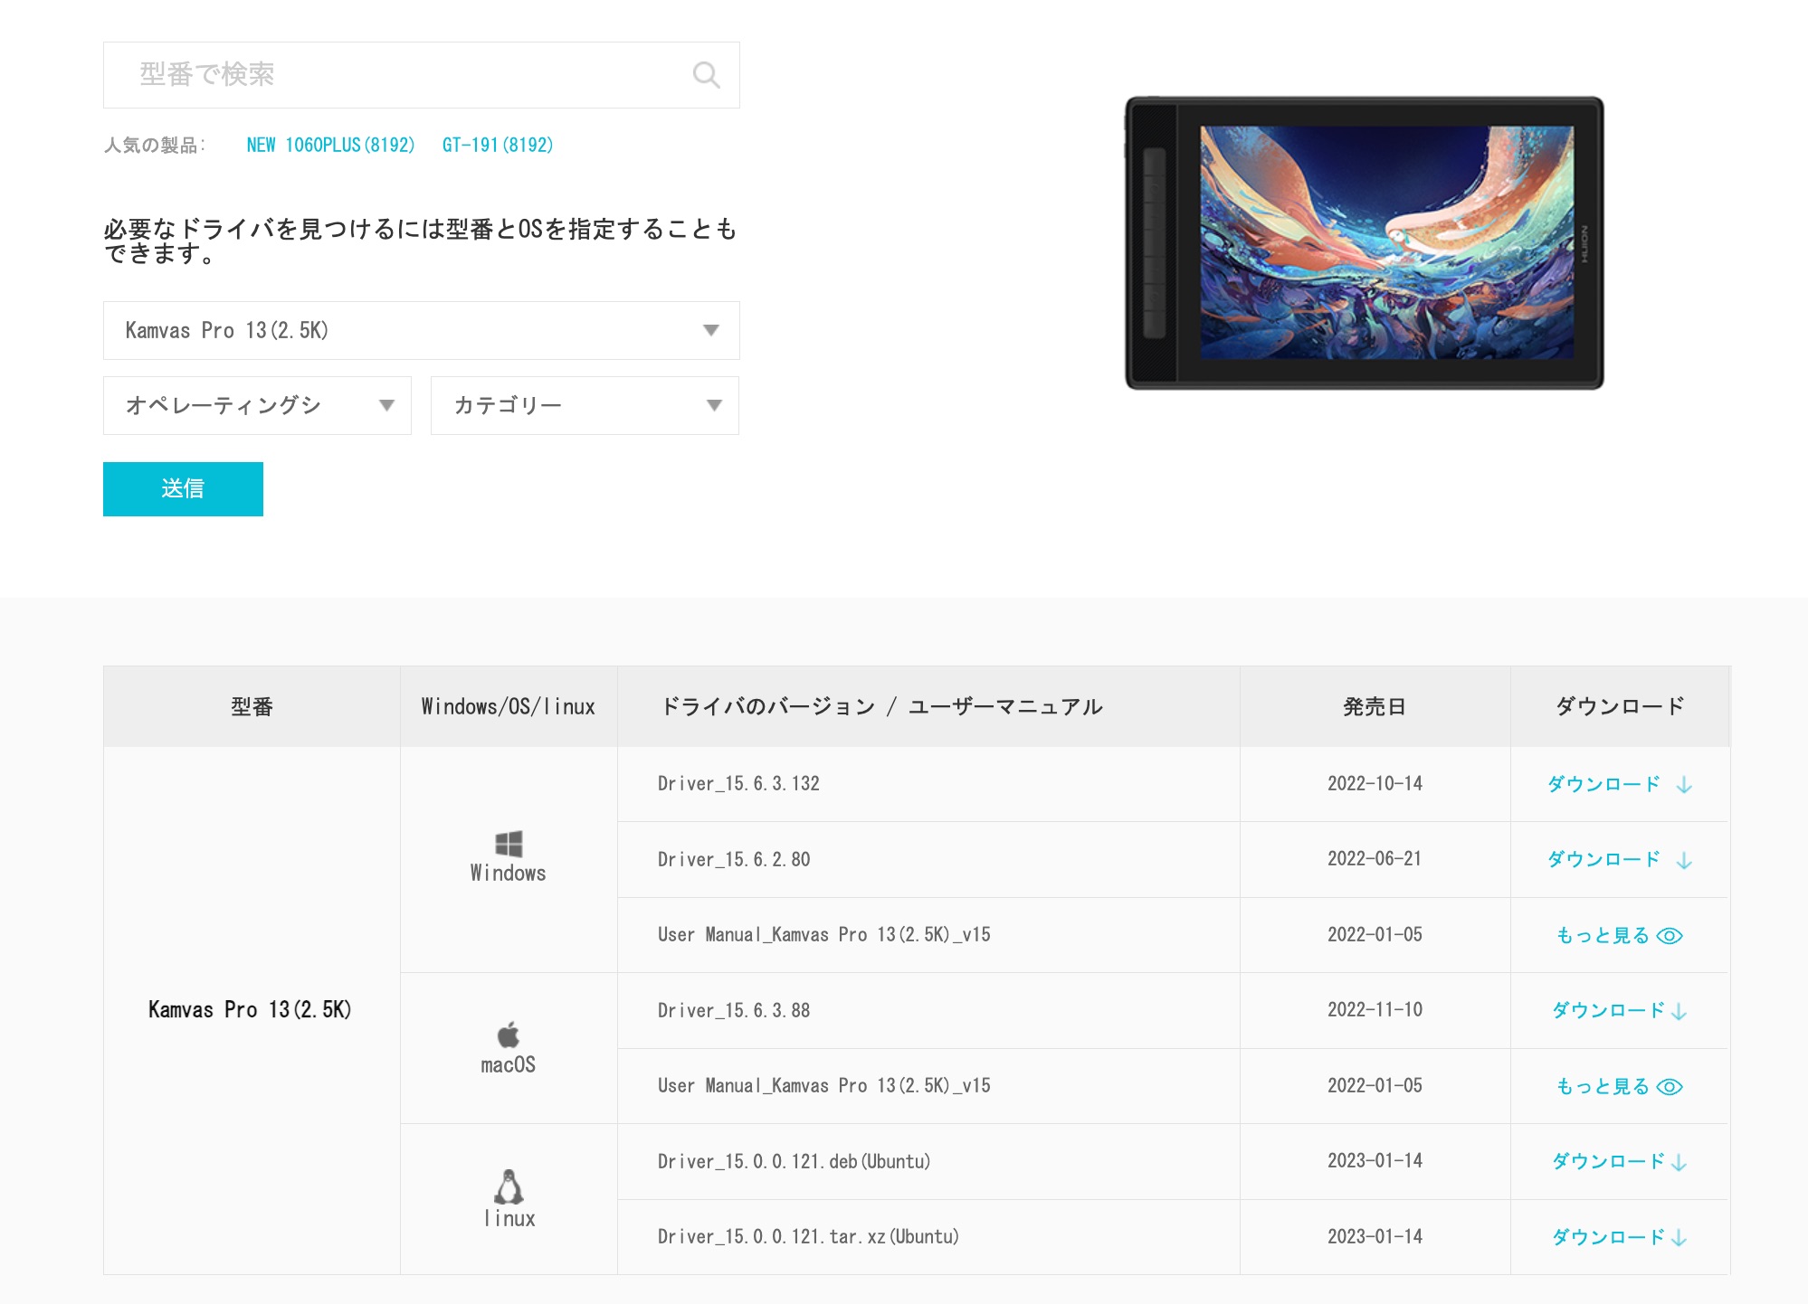The image size is (1808, 1304).
Task: Open the GT-191(8192) popular product link
Action: (x=497, y=145)
